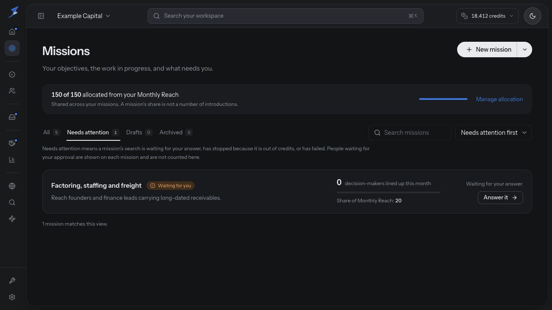Open the Example Capital workspace dropdown
This screenshot has height=310, width=552.
click(x=84, y=16)
